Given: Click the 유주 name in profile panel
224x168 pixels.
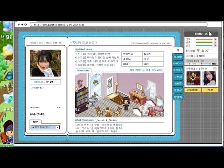Looking at the screenshot, I should [x=37, y=114].
